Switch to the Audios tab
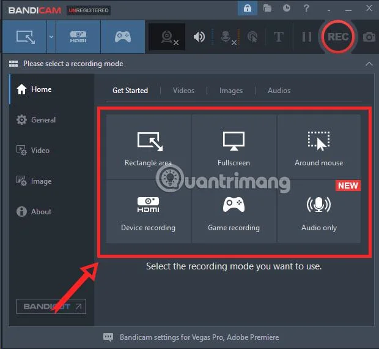The width and height of the screenshot is (379, 349). click(279, 91)
